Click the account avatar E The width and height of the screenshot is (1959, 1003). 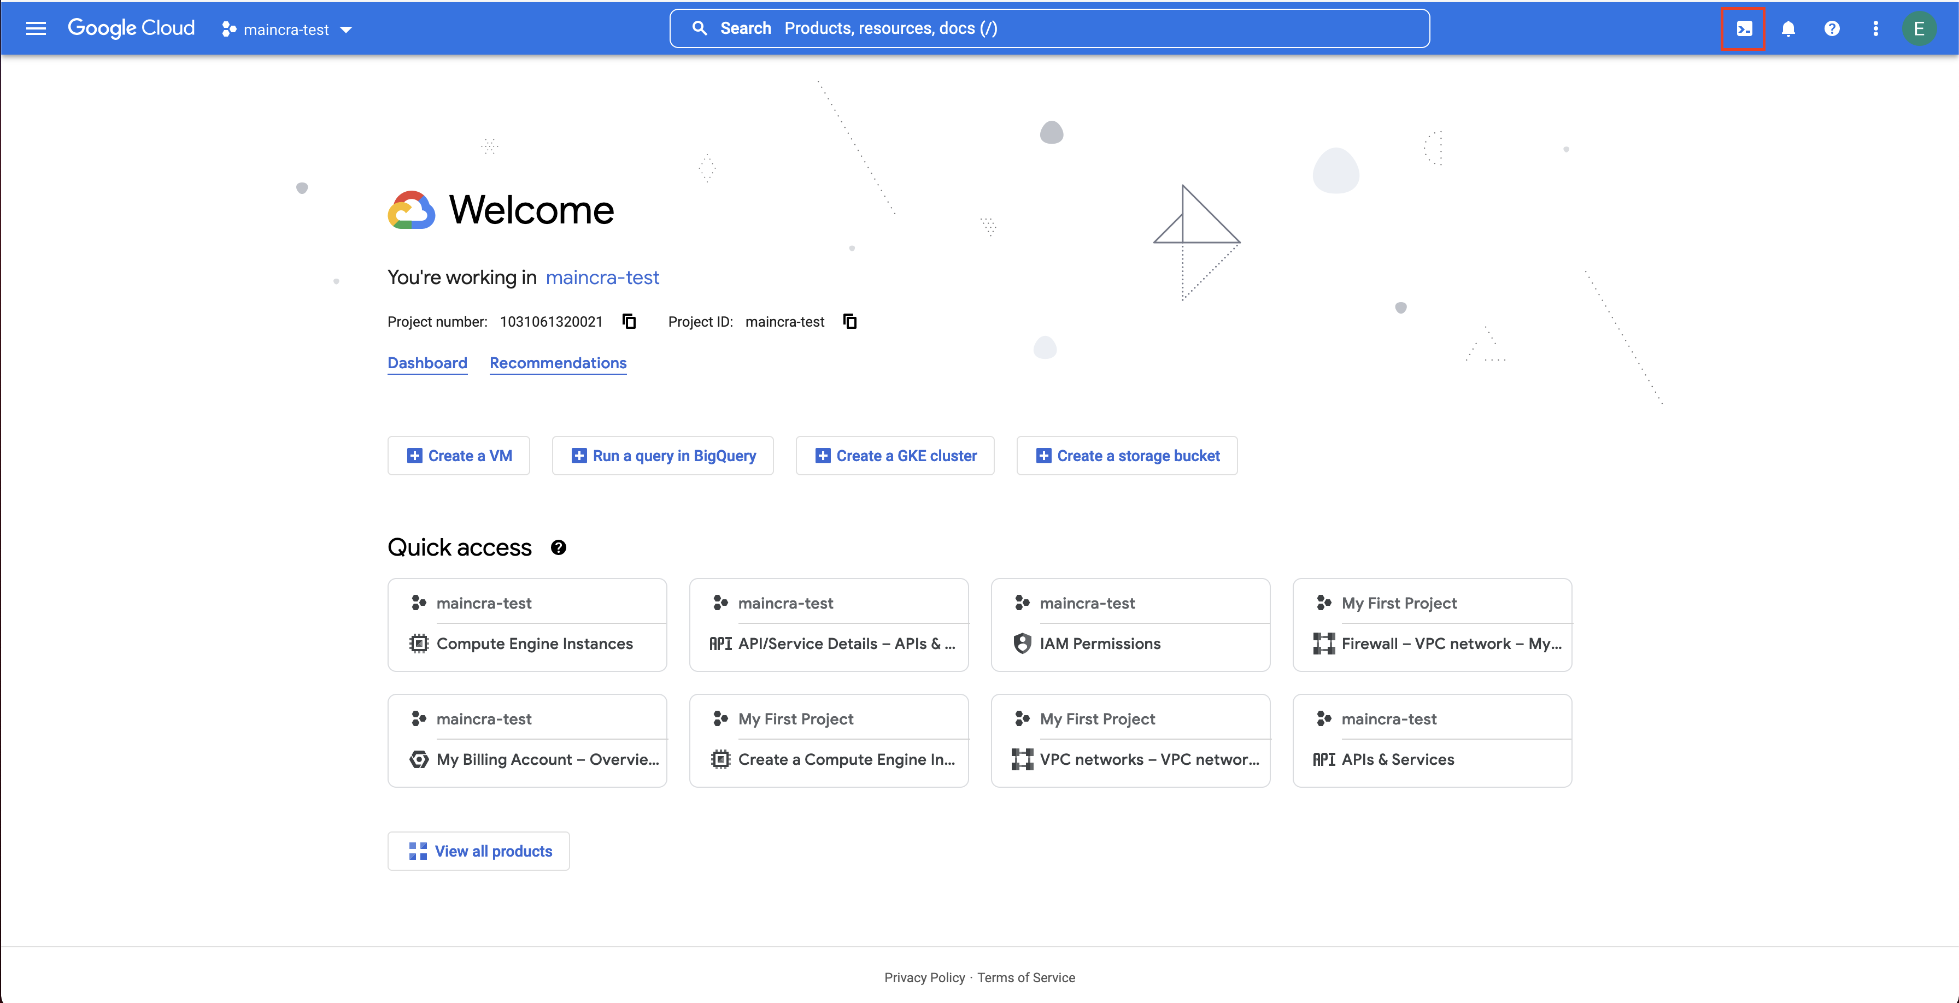tap(1919, 29)
